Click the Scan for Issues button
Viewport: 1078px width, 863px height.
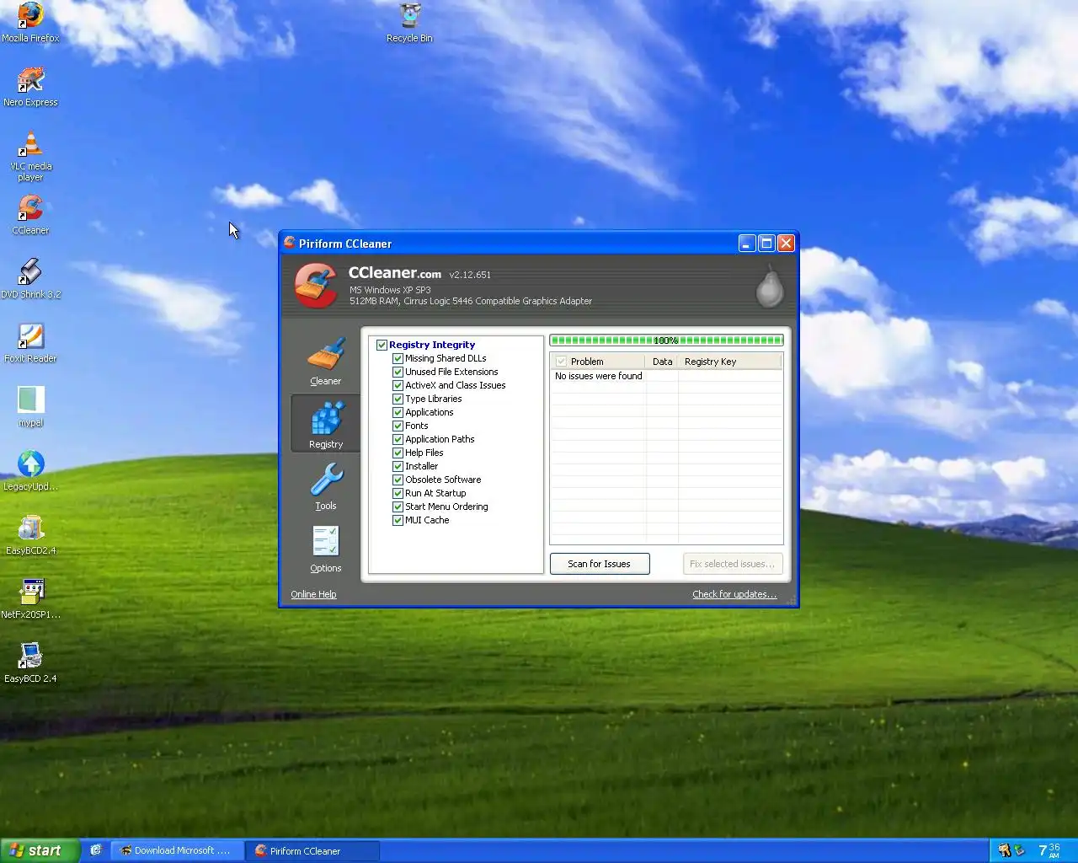point(600,564)
